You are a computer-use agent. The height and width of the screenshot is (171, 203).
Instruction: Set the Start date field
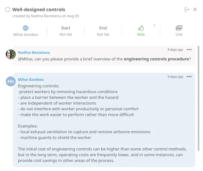[x=66, y=31]
